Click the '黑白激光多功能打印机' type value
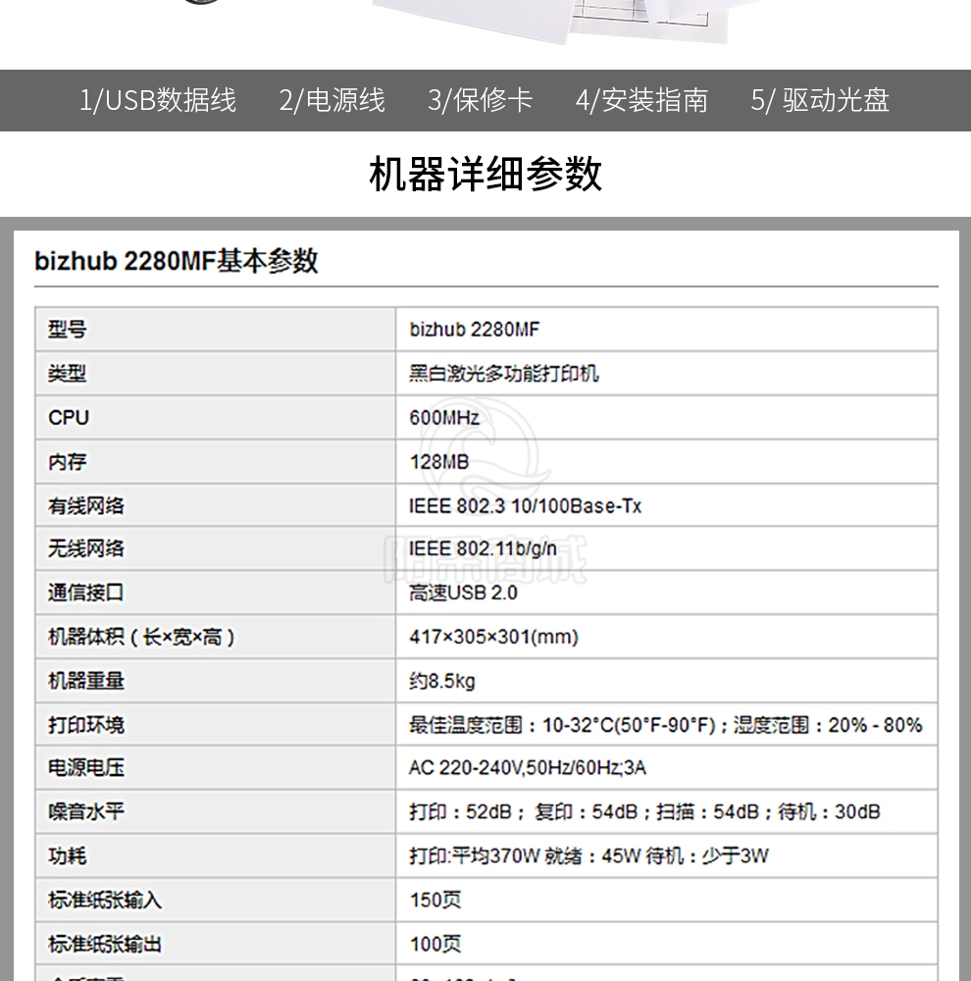The height and width of the screenshot is (981, 971). click(x=503, y=374)
